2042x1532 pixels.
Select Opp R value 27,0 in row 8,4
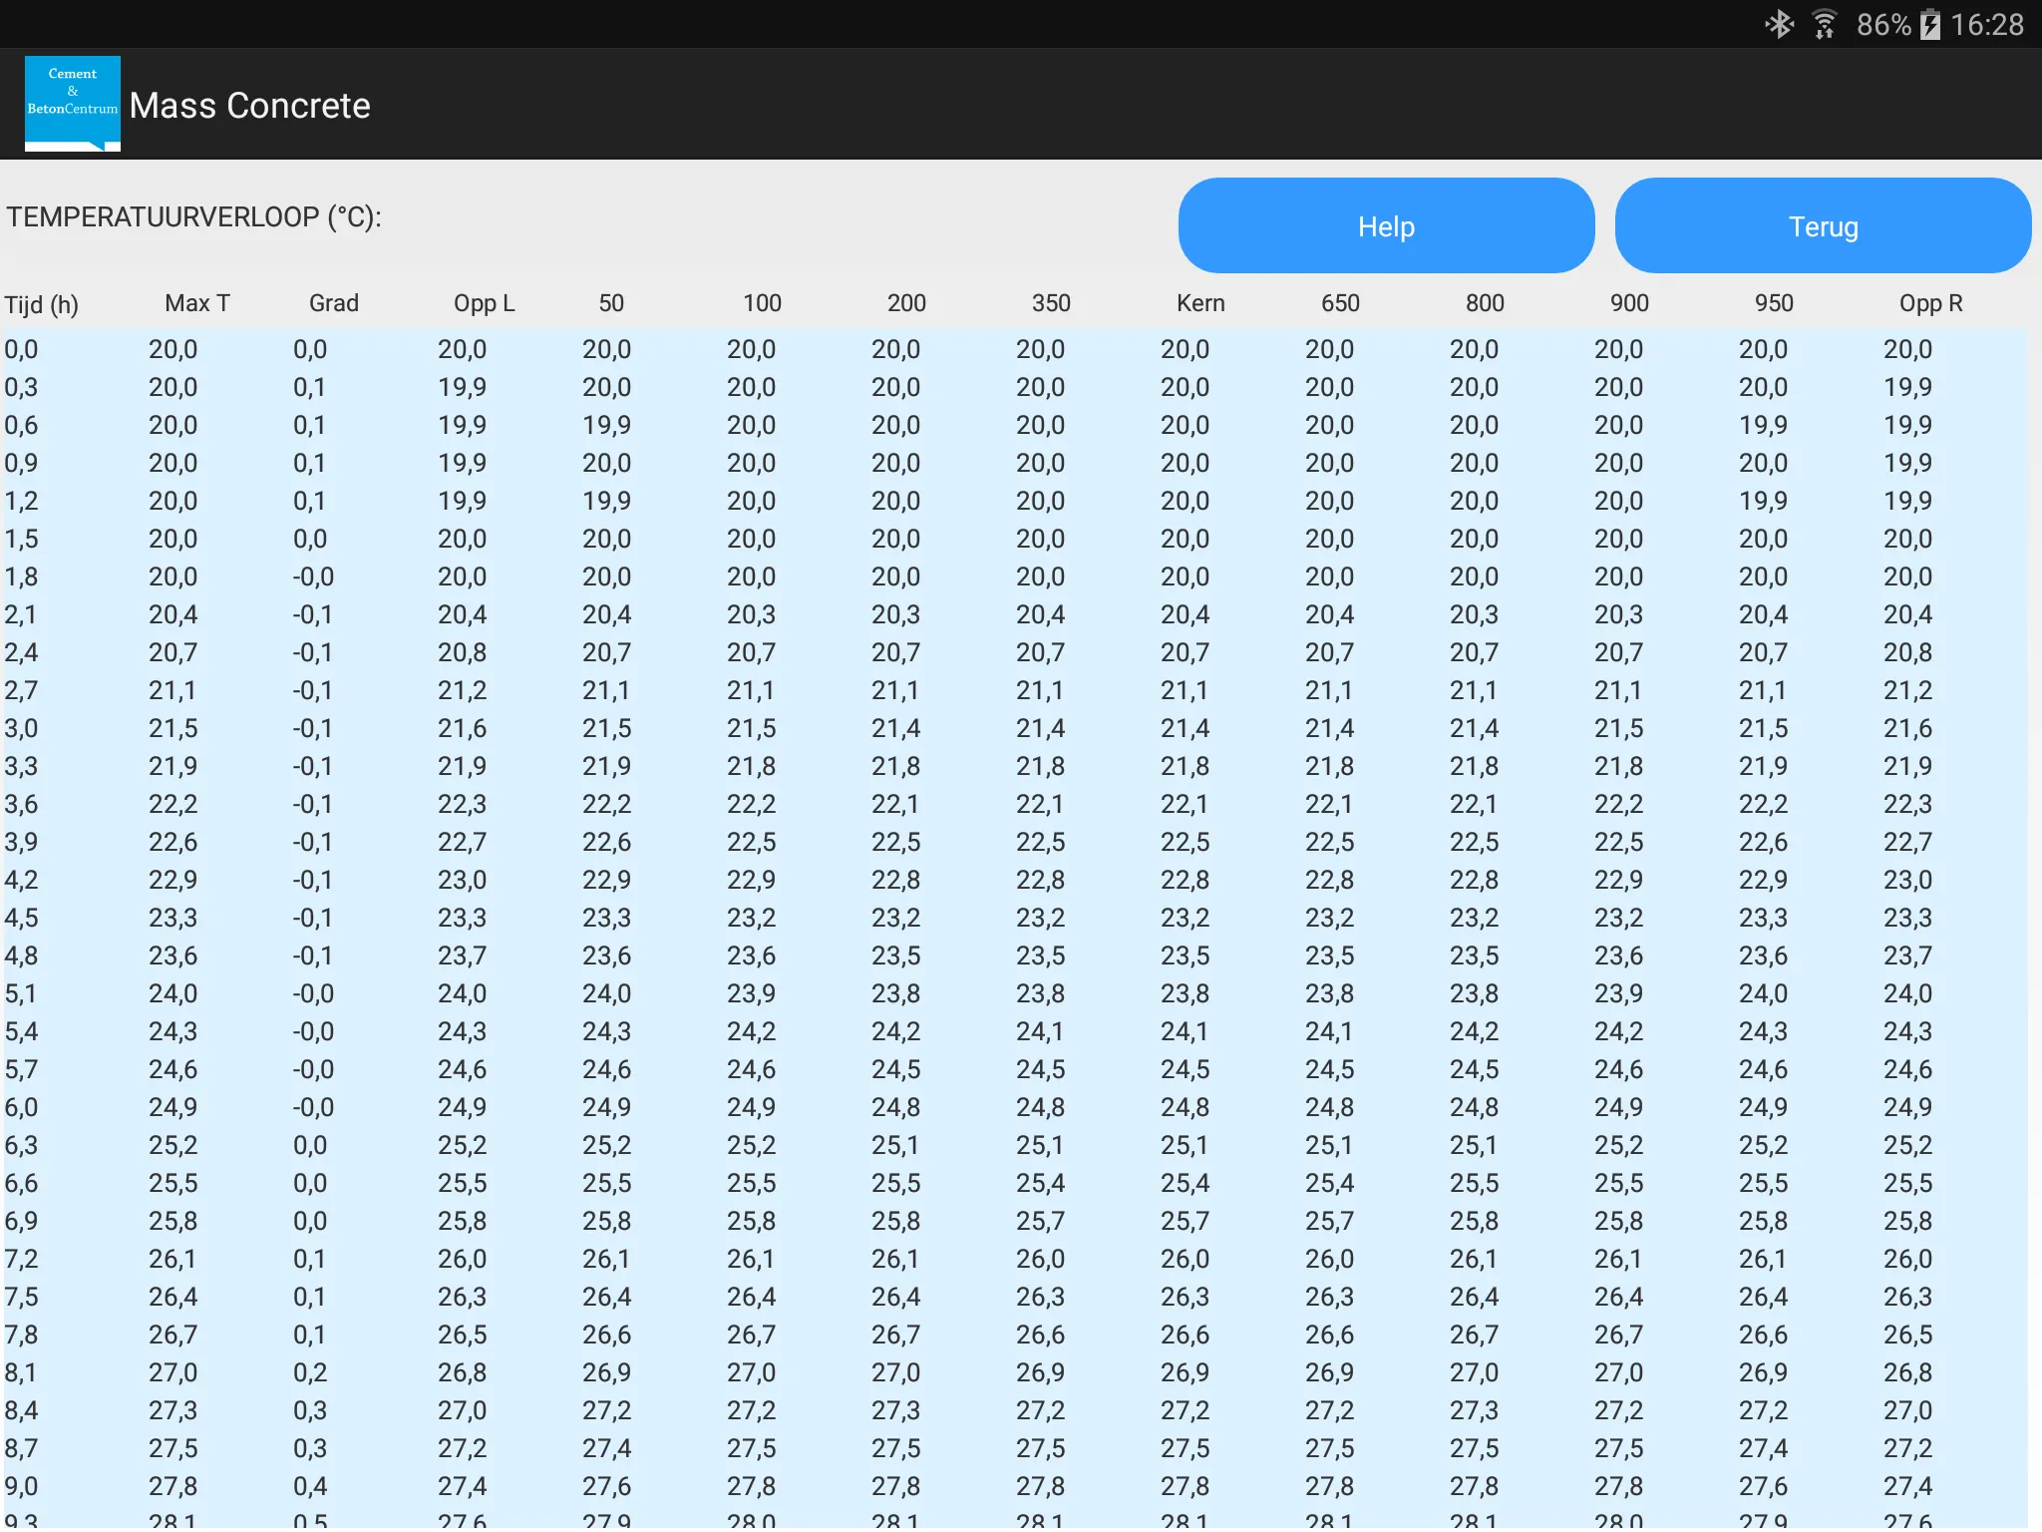[1907, 1410]
